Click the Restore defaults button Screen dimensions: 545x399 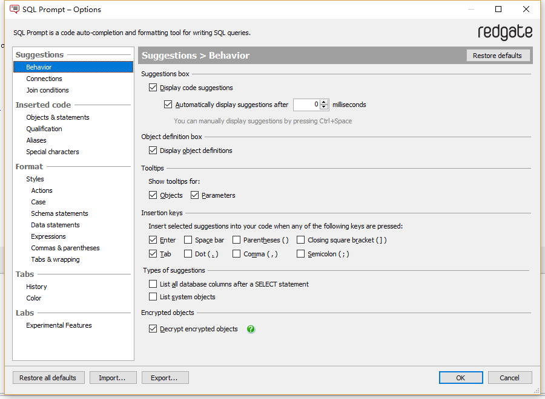497,56
